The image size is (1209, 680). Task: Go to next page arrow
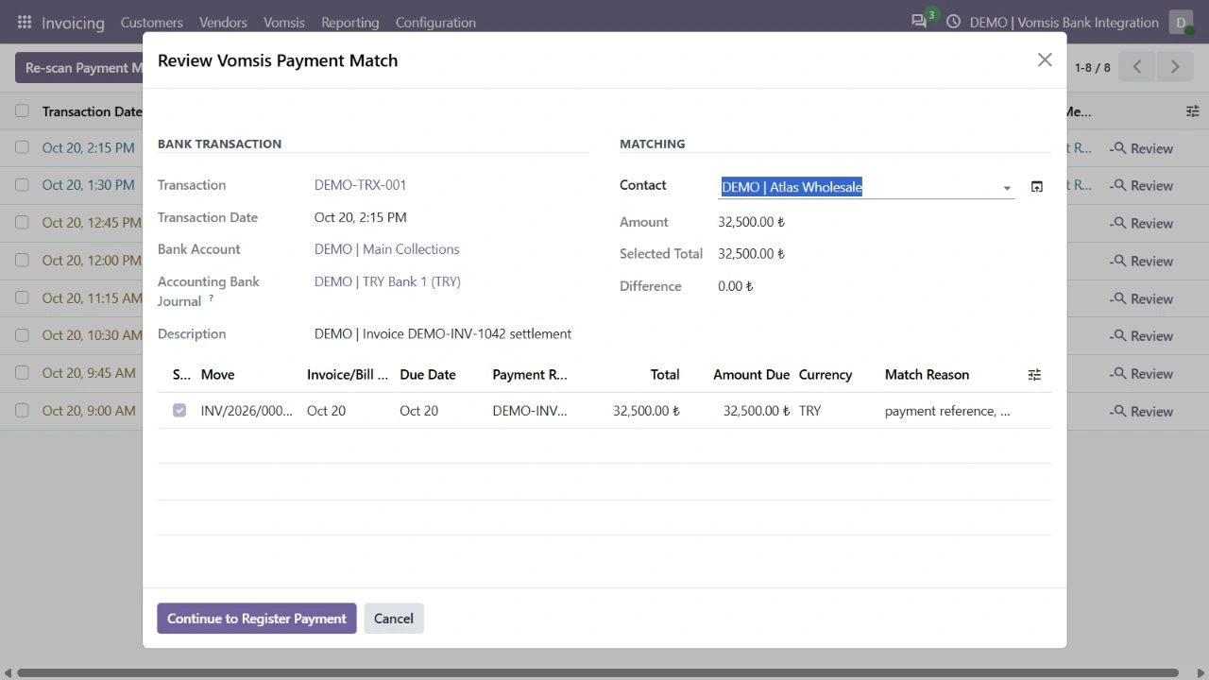point(1175,67)
